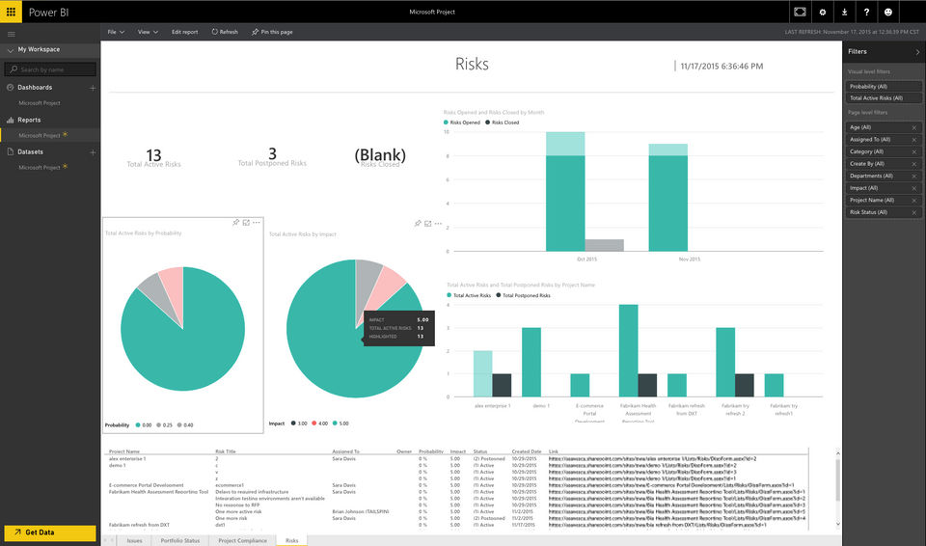Viewport: 926px width, 546px height.
Task: Click Risks Opened legend swatch
Action: (446, 123)
